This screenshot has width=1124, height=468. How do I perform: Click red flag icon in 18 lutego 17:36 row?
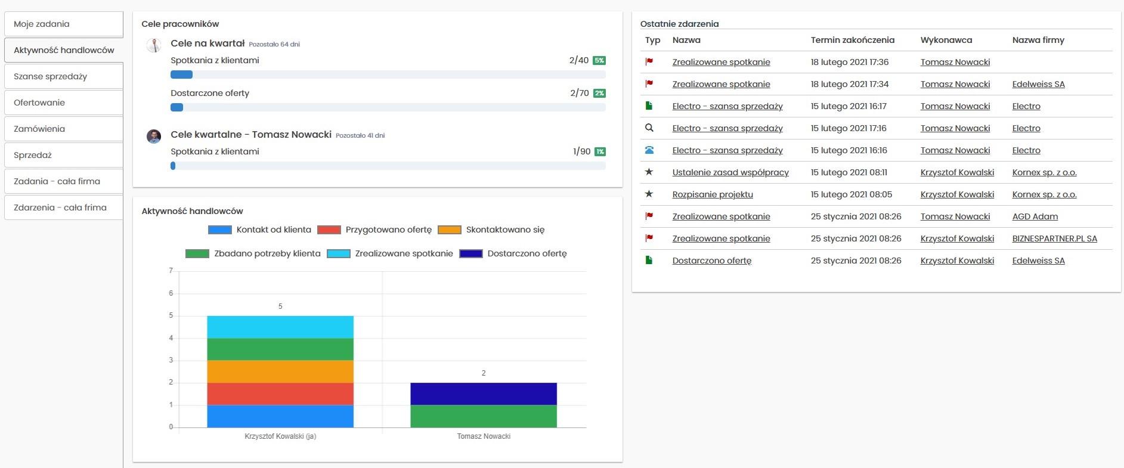[x=649, y=62]
